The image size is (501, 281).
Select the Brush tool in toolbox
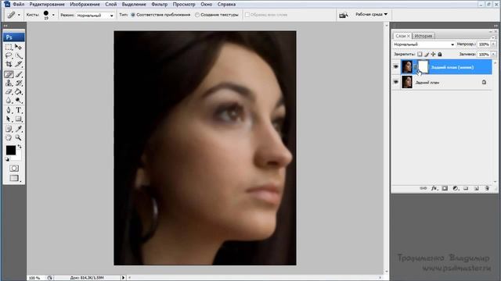pos(19,74)
